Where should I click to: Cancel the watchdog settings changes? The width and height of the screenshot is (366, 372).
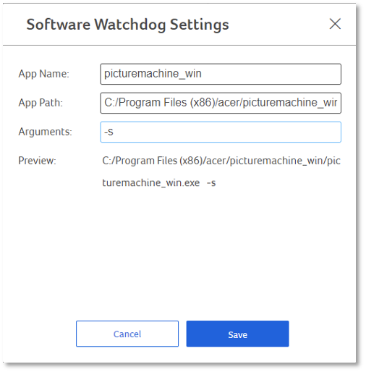pyautogui.click(x=127, y=334)
